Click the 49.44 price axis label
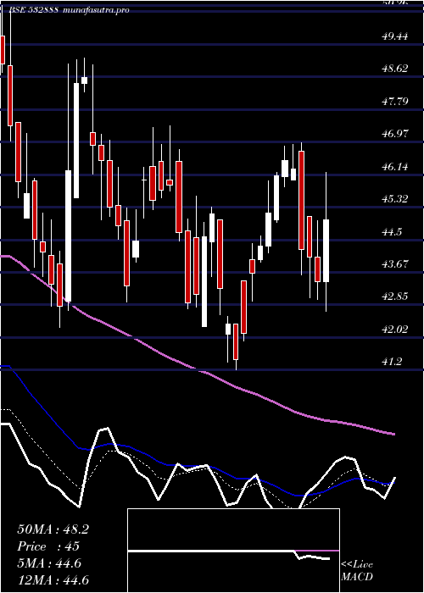 point(395,36)
